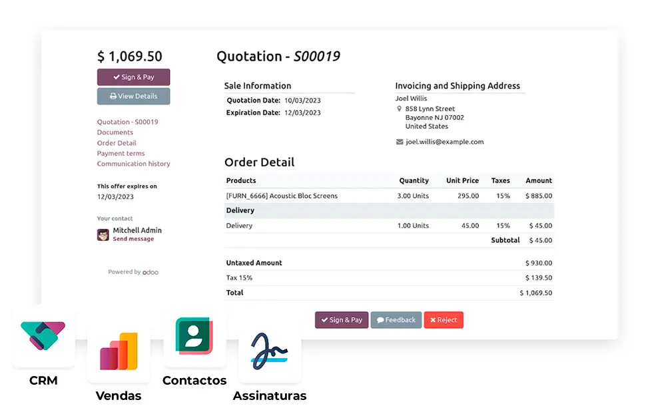The width and height of the screenshot is (646, 410).
Task: Click the Odoo logo in footer
Action: pos(151,272)
